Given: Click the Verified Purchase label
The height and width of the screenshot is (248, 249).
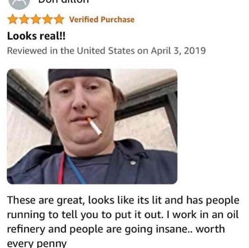Looking at the screenshot, I should 102,19.
